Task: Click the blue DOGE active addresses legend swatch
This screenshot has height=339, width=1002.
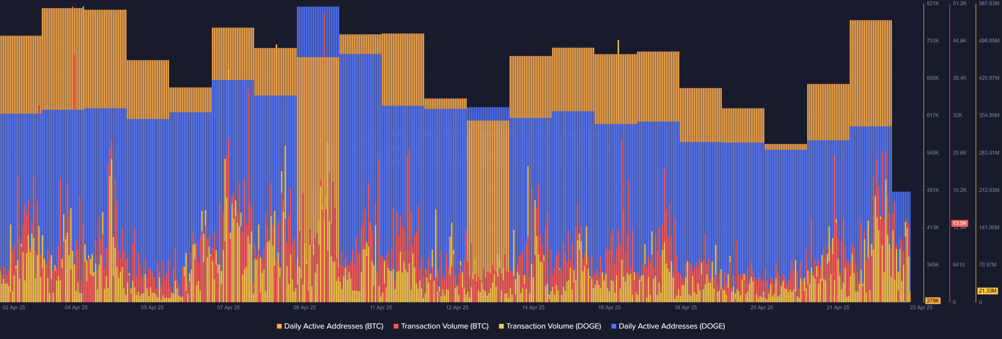Action: 613,326
